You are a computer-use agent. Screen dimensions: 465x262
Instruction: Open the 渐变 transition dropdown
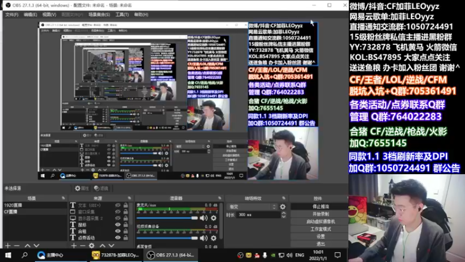252,207
